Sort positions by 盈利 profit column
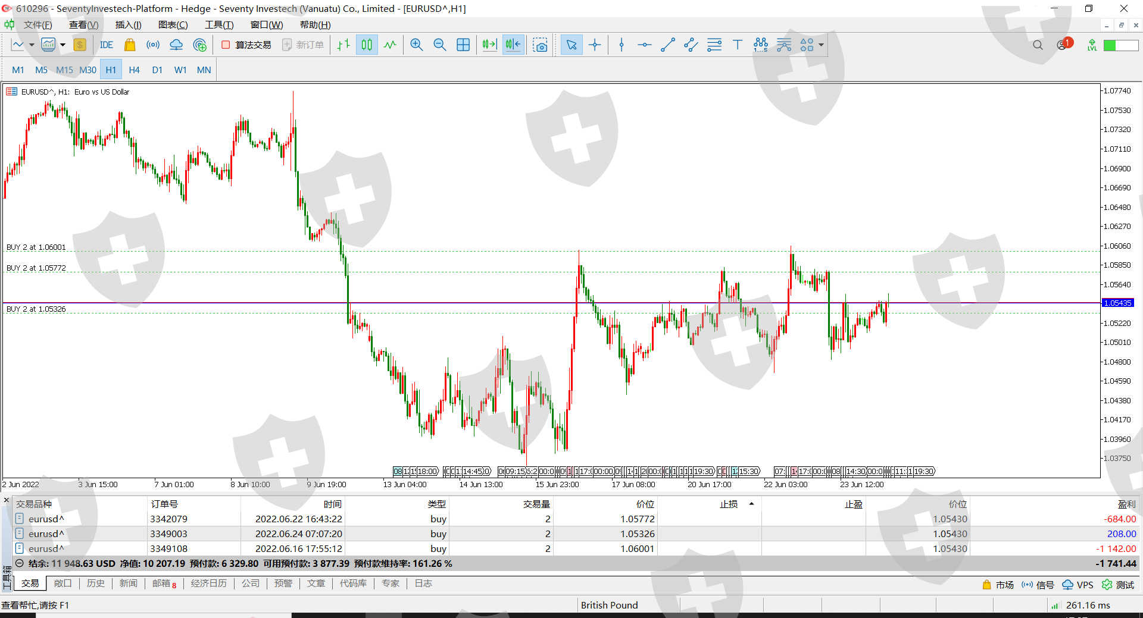The height and width of the screenshot is (618, 1143). 1126,504
